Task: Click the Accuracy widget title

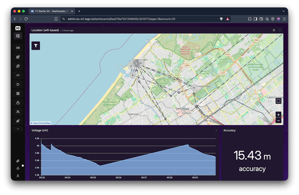Action: (x=229, y=131)
